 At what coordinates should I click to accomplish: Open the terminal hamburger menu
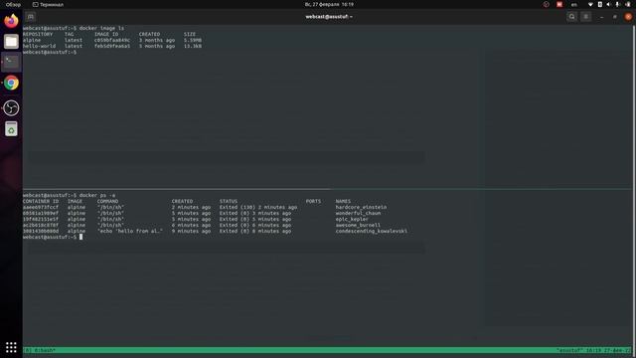click(585, 17)
